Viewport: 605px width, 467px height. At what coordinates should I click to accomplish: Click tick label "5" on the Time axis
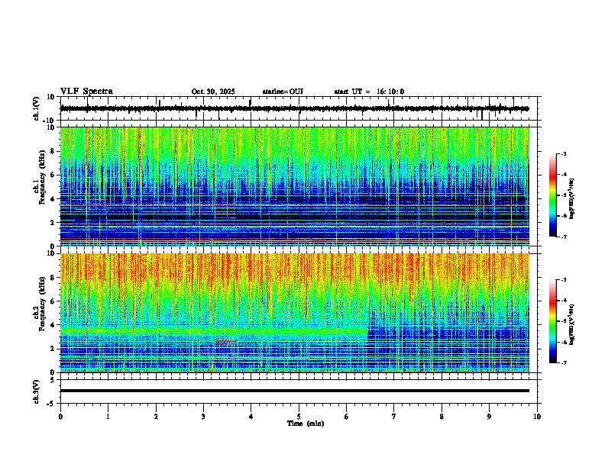(x=299, y=417)
